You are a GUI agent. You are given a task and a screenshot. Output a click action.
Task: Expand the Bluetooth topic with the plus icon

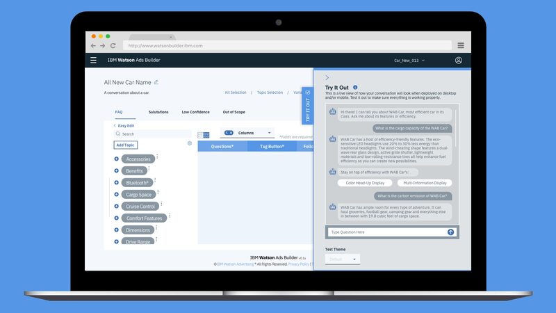[x=116, y=182]
